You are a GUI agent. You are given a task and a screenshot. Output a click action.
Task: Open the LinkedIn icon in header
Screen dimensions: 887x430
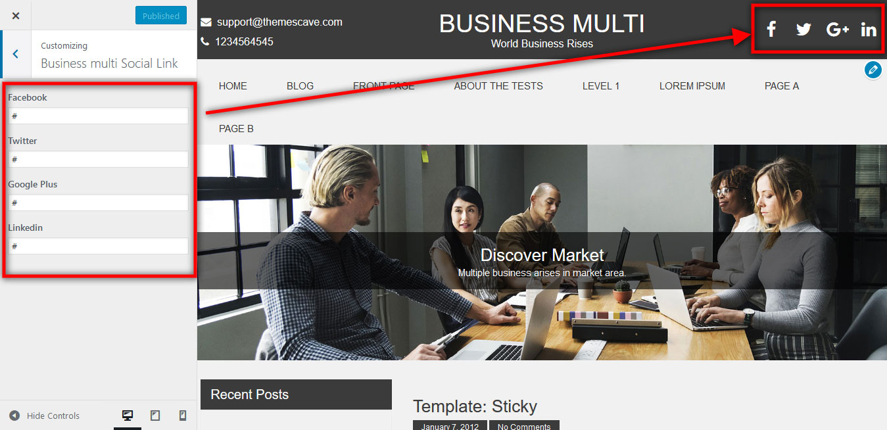click(869, 29)
